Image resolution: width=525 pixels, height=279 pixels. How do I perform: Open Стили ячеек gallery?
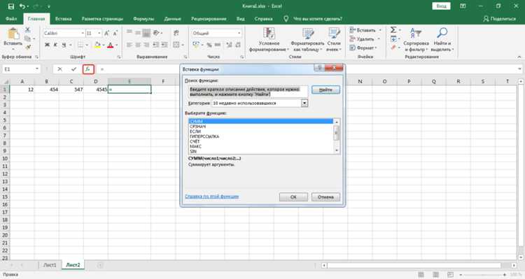(334, 39)
